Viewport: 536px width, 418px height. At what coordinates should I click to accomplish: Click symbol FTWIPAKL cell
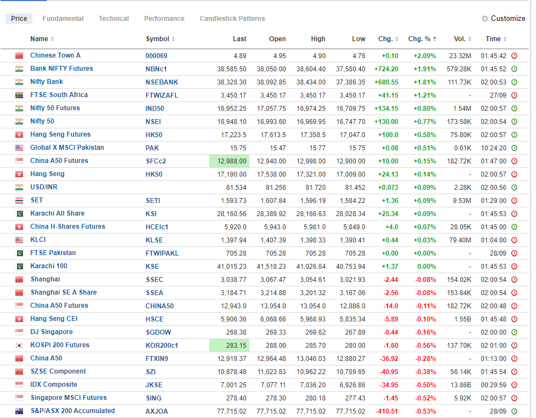tap(162, 253)
